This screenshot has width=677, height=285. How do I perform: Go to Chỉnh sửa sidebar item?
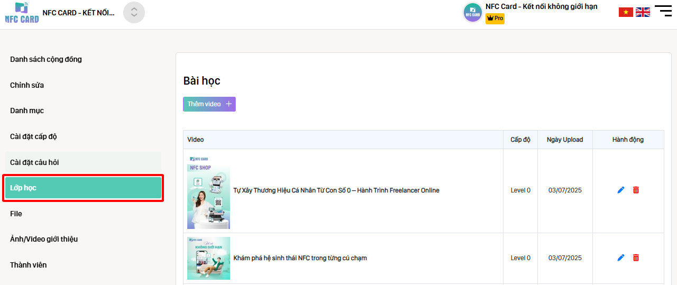(x=27, y=85)
